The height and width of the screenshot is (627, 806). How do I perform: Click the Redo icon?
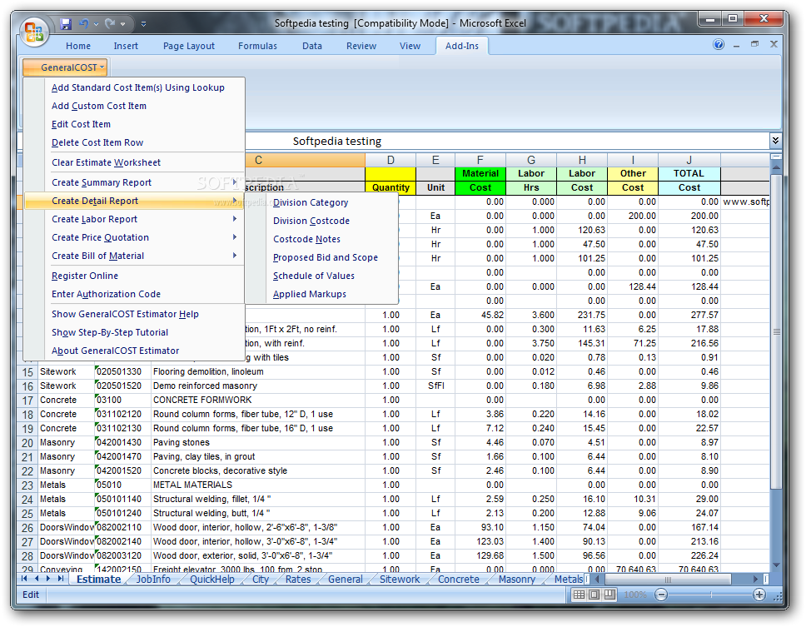pos(109,23)
